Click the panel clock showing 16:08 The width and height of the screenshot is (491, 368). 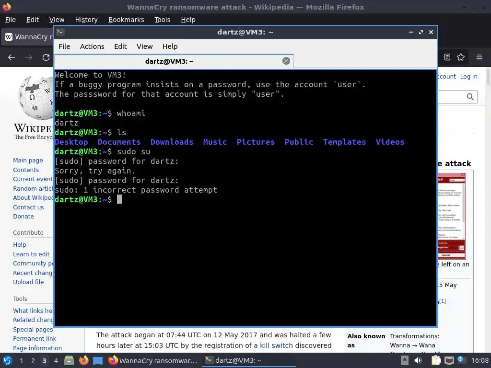point(479,360)
